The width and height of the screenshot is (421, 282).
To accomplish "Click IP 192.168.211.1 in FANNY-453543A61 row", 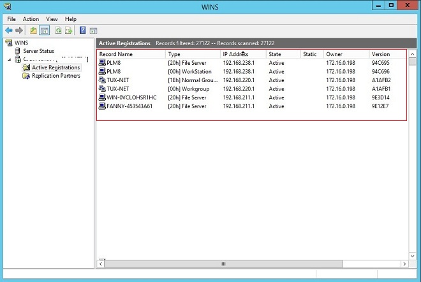I will [x=239, y=106].
